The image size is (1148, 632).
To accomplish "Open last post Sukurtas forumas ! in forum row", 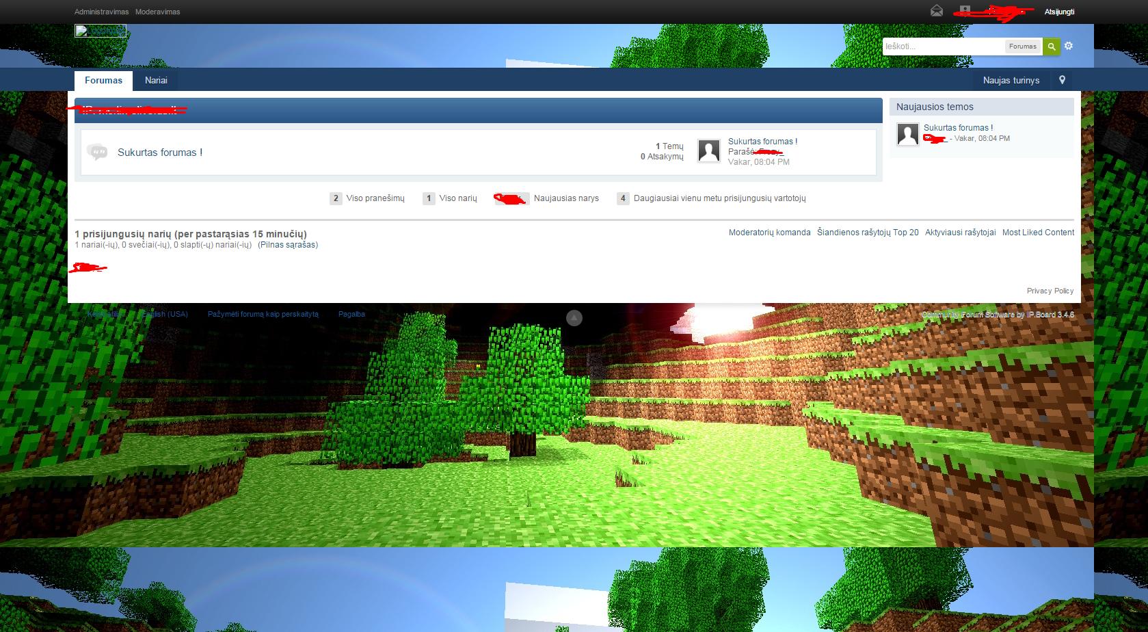I will coord(762,142).
